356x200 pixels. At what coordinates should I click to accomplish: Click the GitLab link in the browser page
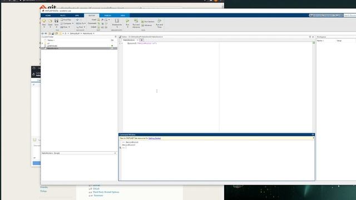pos(96,189)
